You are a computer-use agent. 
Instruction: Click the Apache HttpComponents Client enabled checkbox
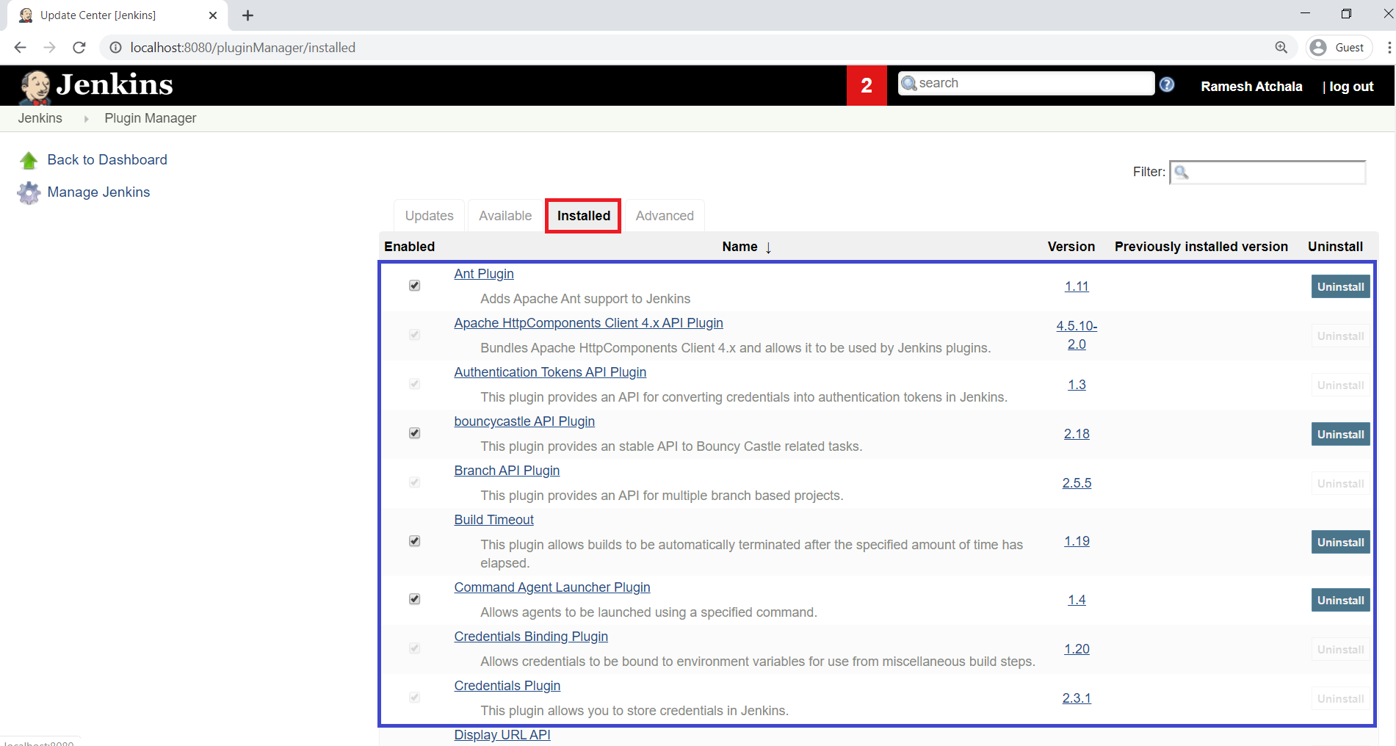(415, 335)
